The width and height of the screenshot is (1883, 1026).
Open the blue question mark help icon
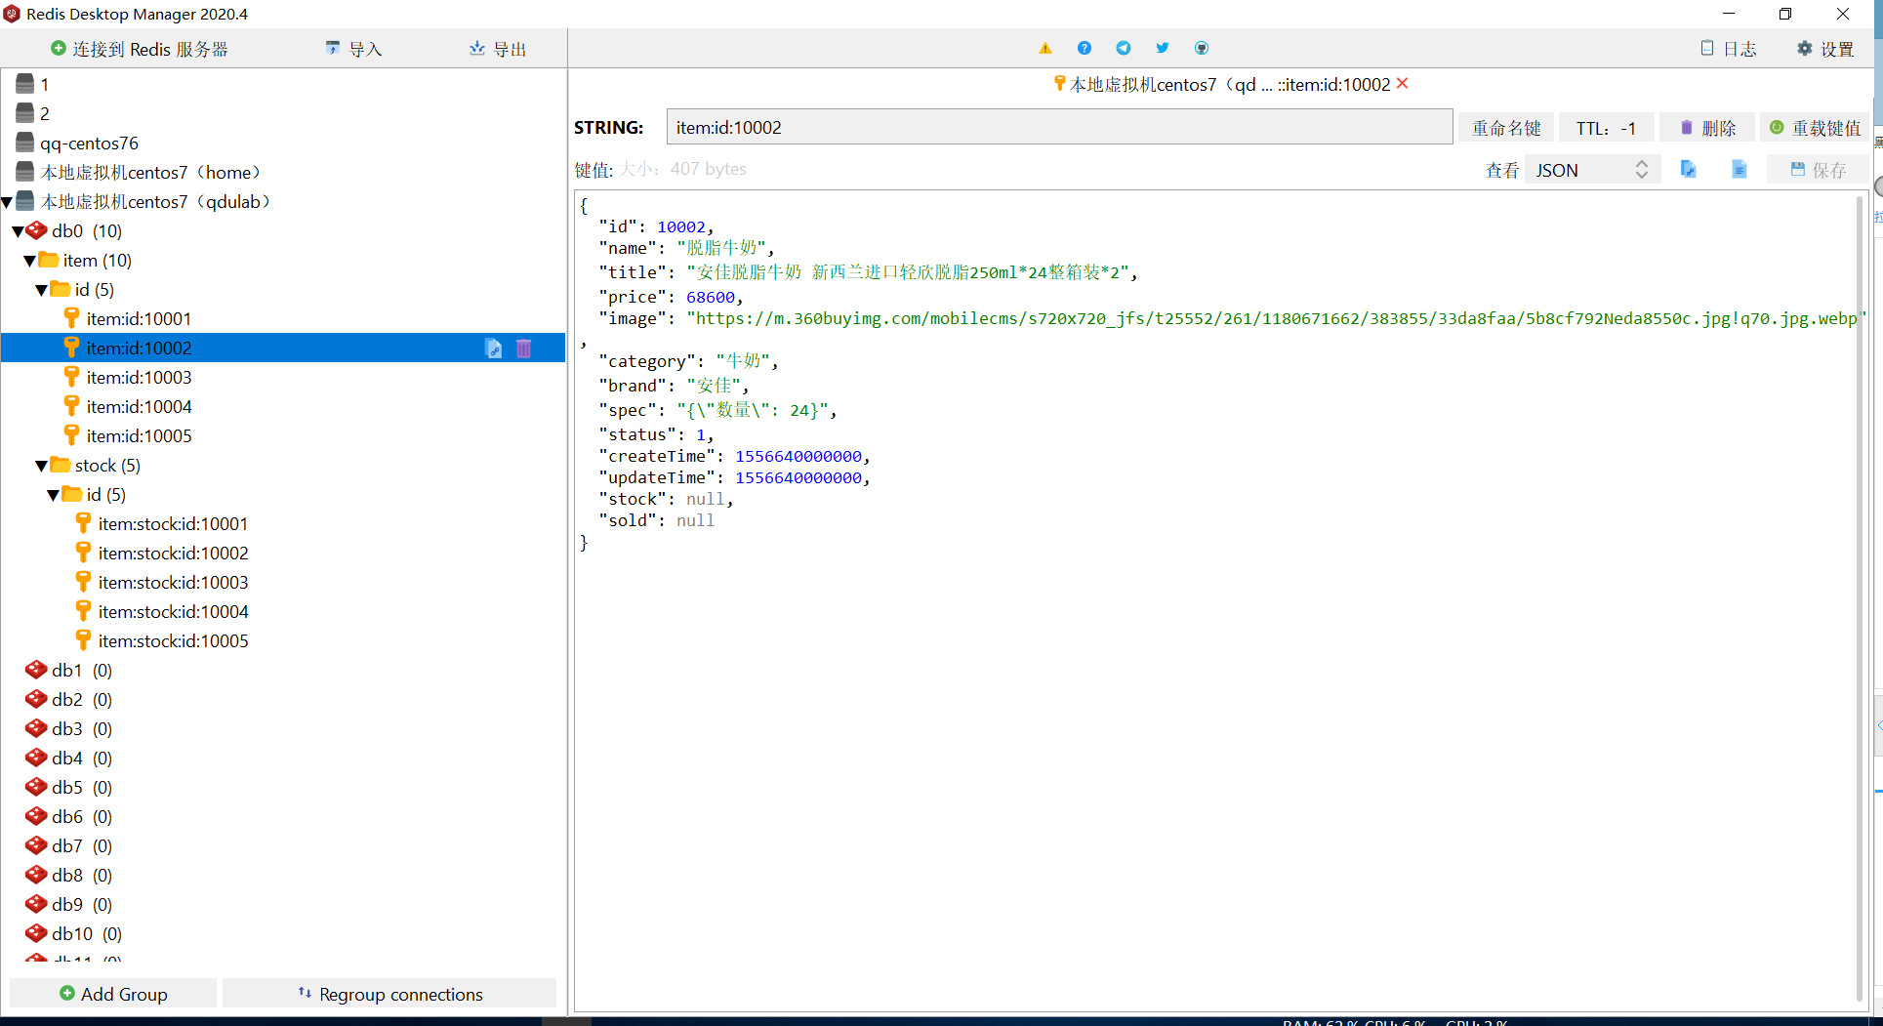[x=1084, y=48]
